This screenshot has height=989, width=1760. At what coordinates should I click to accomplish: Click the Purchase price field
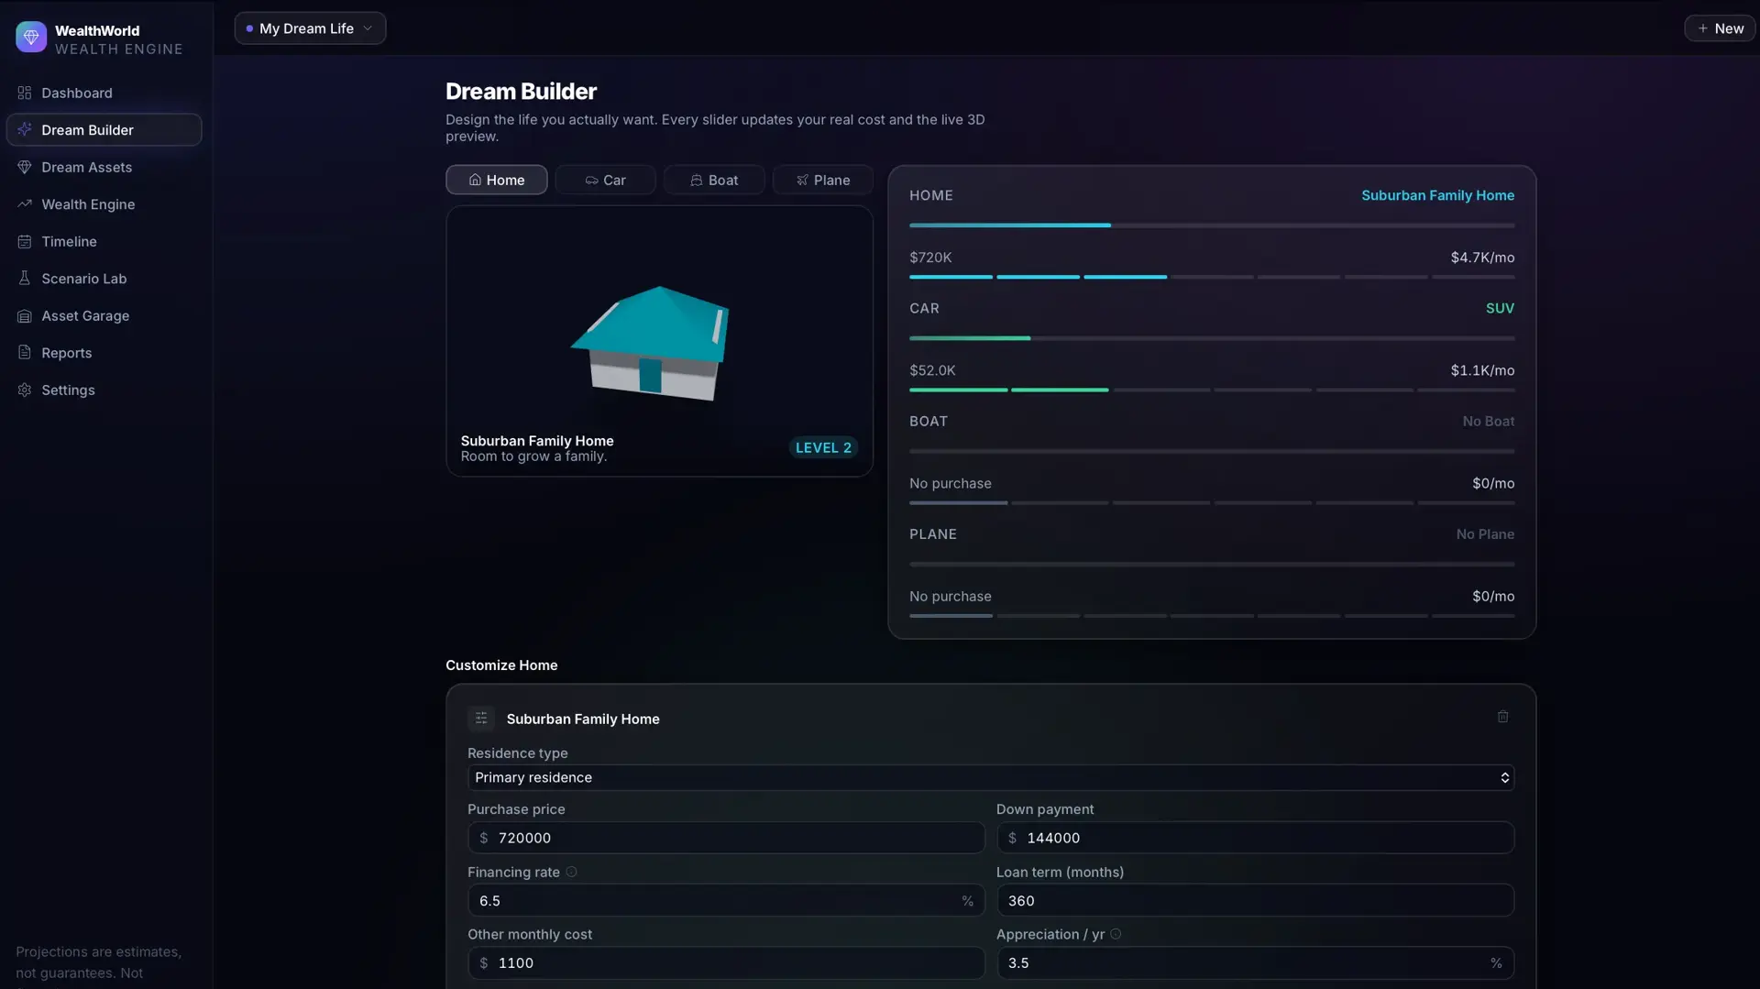[726, 838]
